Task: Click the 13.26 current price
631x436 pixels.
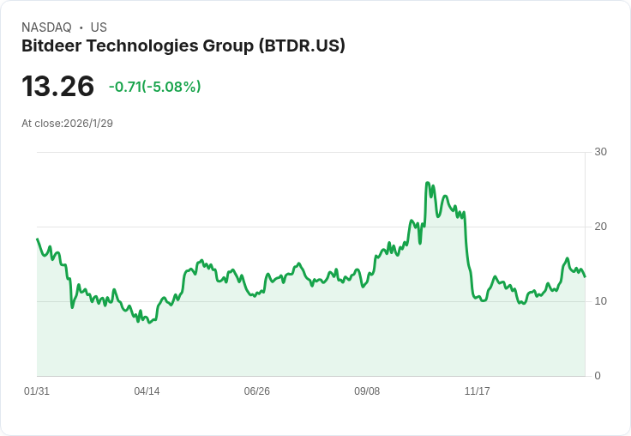Action: tap(58, 86)
